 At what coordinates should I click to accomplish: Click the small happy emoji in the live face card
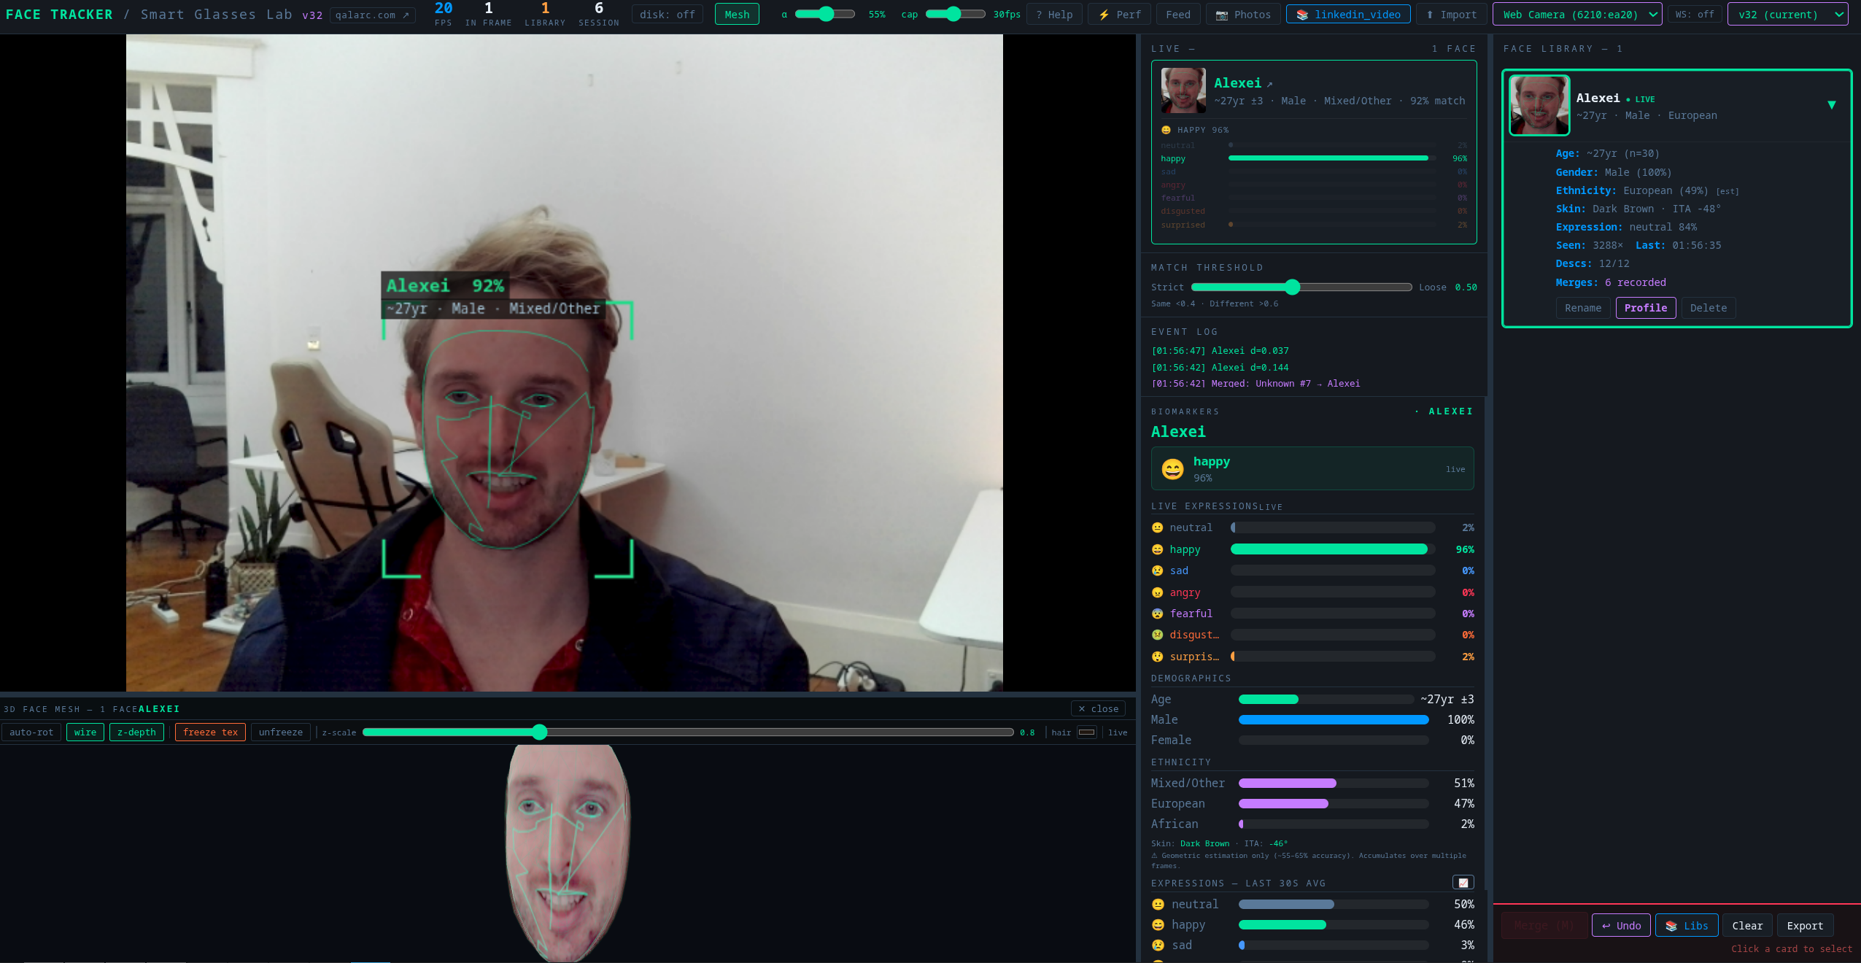1166,130
